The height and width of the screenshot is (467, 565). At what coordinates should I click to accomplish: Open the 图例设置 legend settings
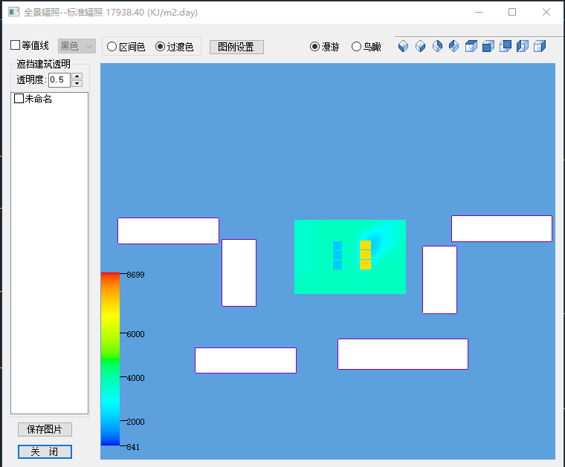click(236, 47)
